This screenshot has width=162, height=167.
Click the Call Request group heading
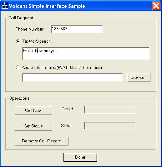click(x=21, y=18)
